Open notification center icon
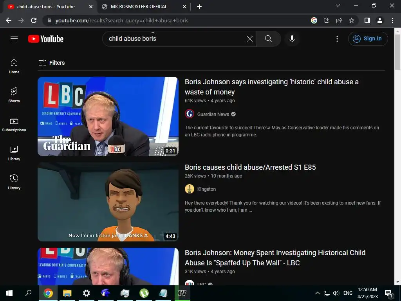 (388, 293)
